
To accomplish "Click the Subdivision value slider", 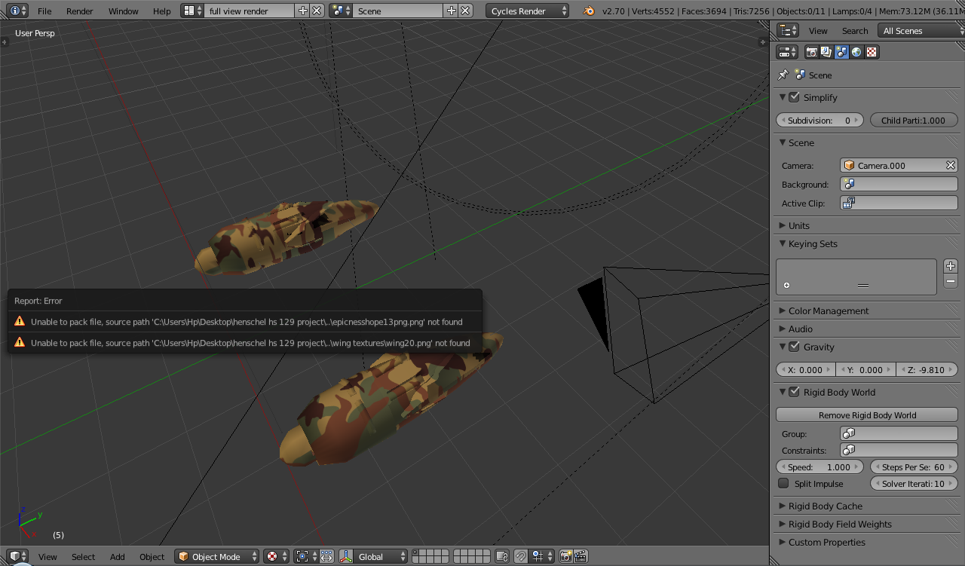I will pos(819,121).
